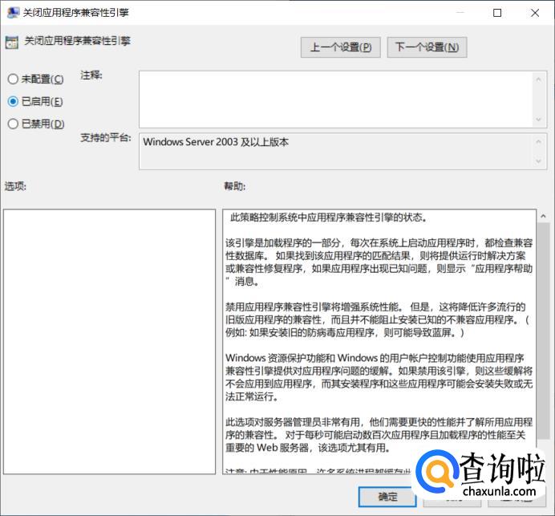Maximize the policy dialog window
The height and width of the screenshot is (516, 555).
click(x=497, y=13)
